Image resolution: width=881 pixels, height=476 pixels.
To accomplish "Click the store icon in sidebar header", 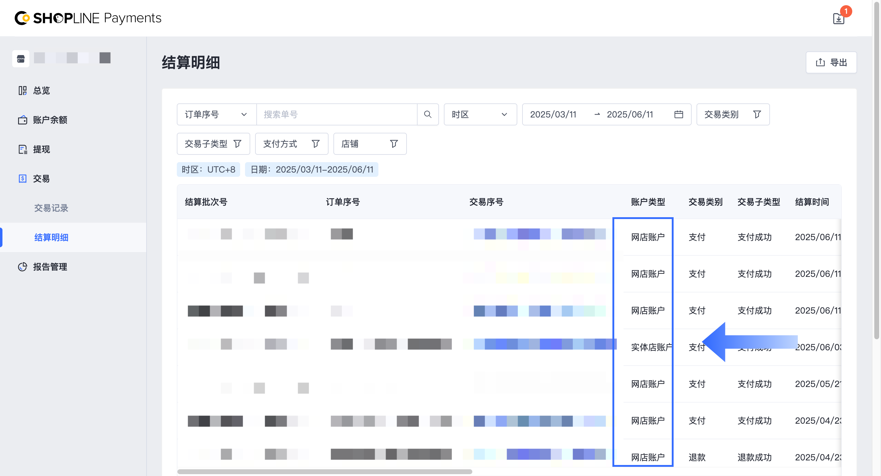I will (x=21, y=58).
